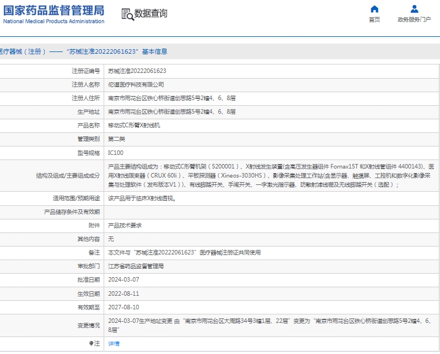Screen dimensions: 440x354
Task: Click the home icon 首页
Action: [374, 9]
